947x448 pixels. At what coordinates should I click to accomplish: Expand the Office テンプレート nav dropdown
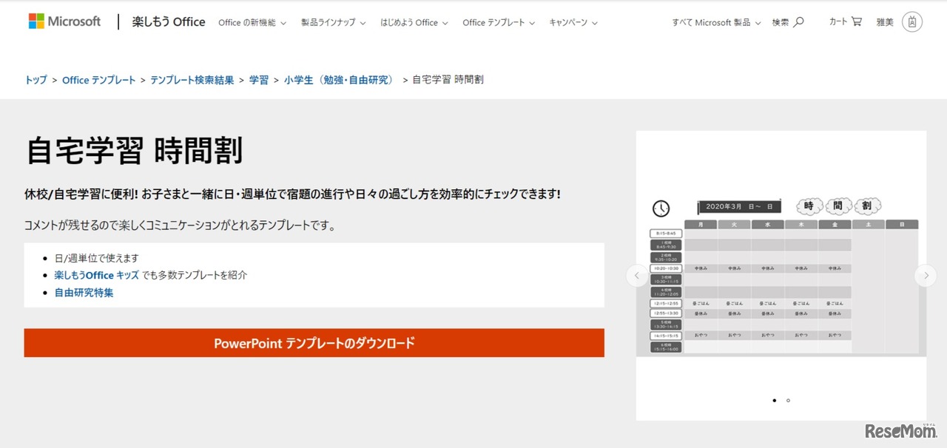click(499, 23)
